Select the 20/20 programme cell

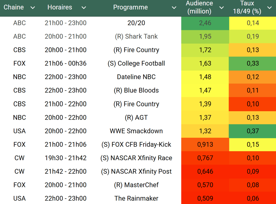(136, 23)
